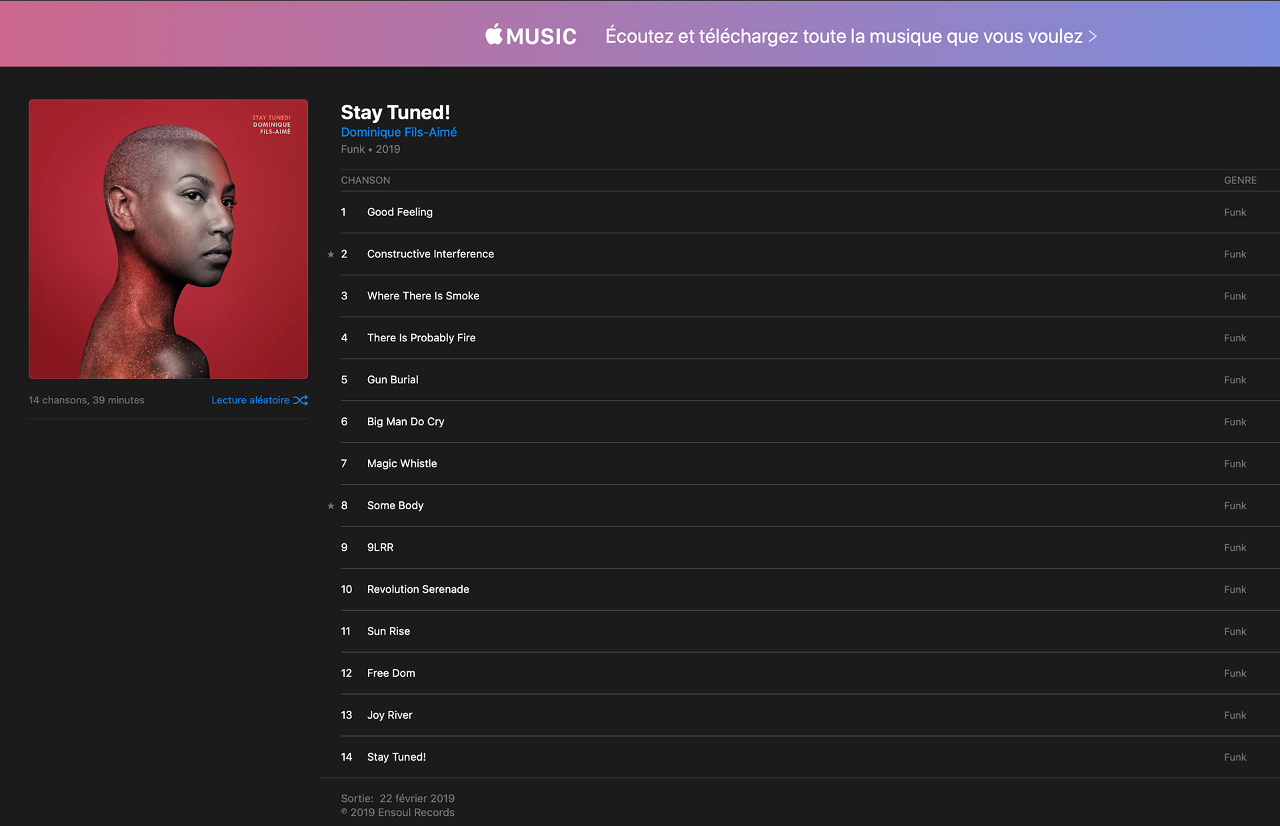Image resolution: width=1280 pixels, height=826 pixels.
Task: Open the Stay Tuned! album cover
Action: [168, 239]
